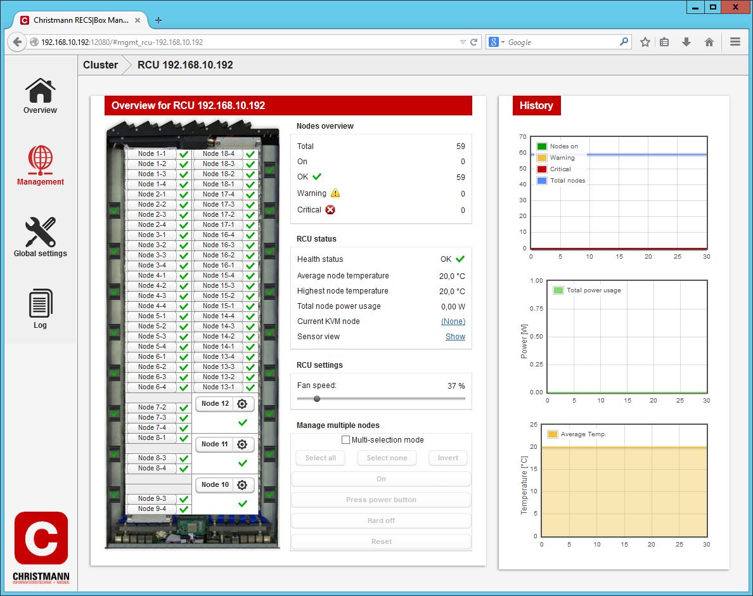The width and height of the screenshot is (753, 596).
Task: Click the Christmann favicon on the tab
Action: pyautogui.click(x=25, y=20)
